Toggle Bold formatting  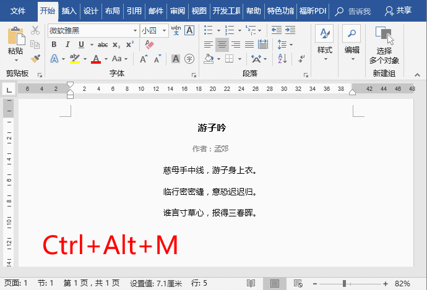54,45
